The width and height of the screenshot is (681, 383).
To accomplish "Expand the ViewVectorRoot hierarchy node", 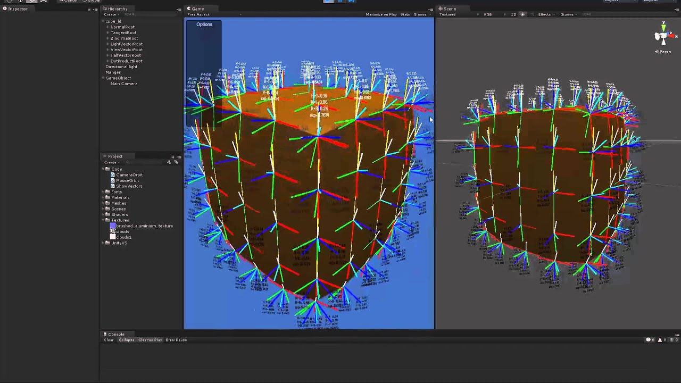I will (108, 49).
